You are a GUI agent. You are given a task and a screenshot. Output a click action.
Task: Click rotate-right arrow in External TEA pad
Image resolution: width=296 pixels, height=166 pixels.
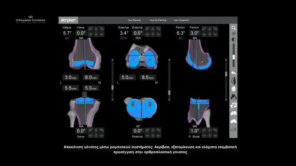coord(158,29)
